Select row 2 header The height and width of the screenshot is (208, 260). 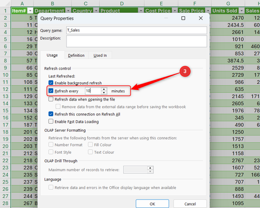tap(5, 18)
